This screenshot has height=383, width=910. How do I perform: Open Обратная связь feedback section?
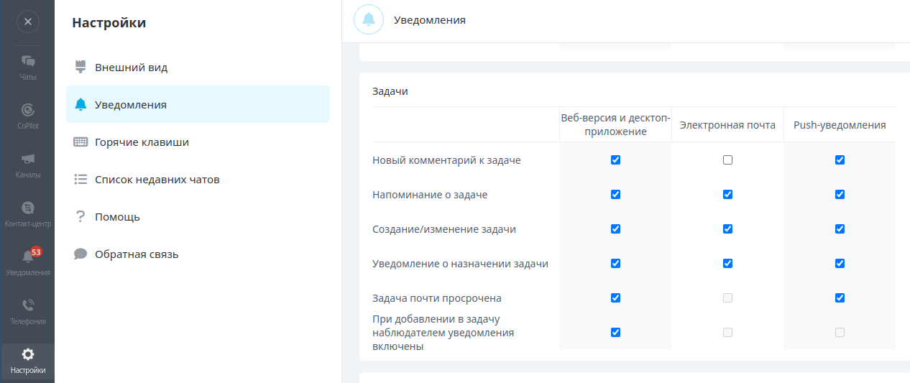(x=137, y=254)
